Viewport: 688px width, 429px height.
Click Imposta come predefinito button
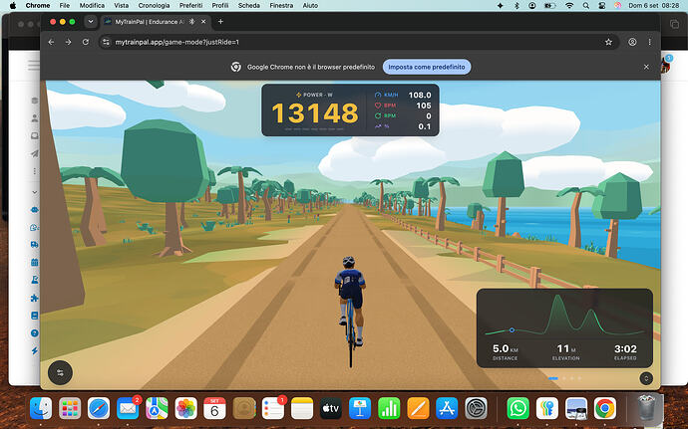click(x=427, y=67)
